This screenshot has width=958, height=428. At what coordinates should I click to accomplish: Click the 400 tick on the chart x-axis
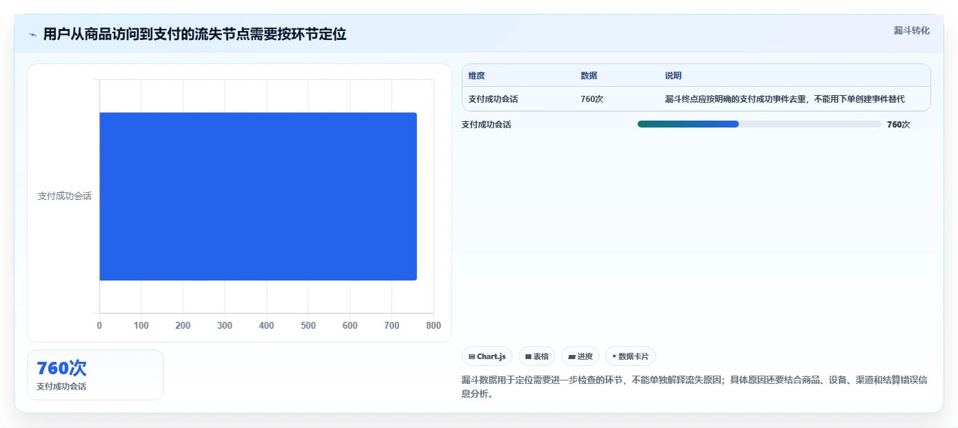pos(266,325)
